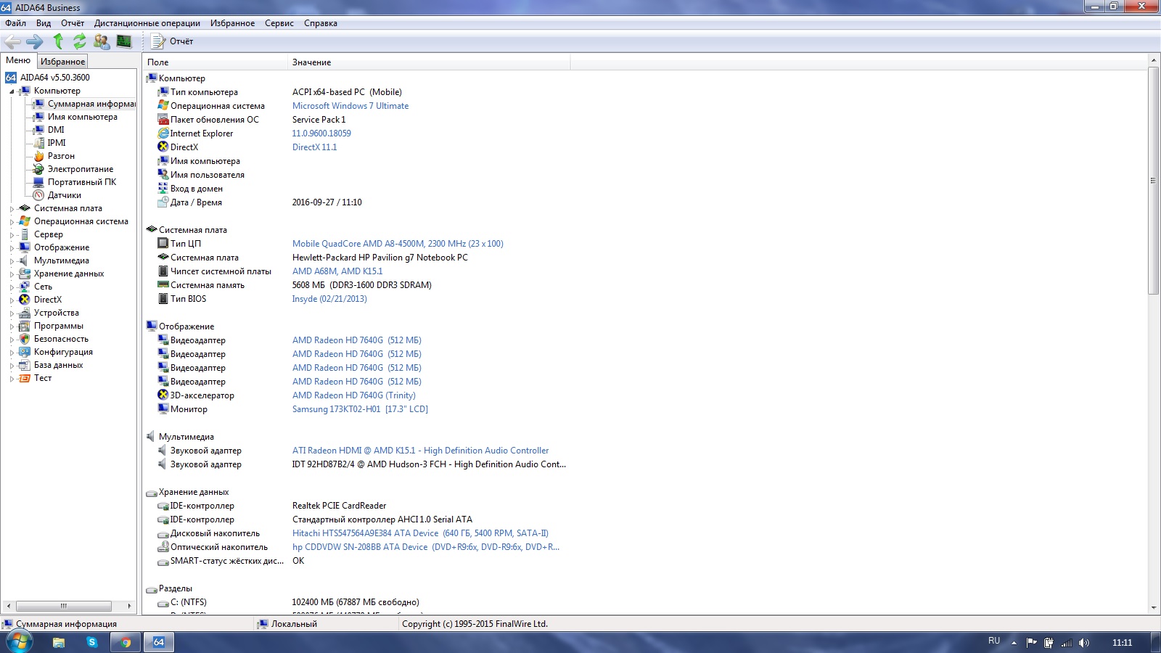Click the network signal tray icon
Image resolution: width=1161 pixels, height=653 pixels.
1067,643
